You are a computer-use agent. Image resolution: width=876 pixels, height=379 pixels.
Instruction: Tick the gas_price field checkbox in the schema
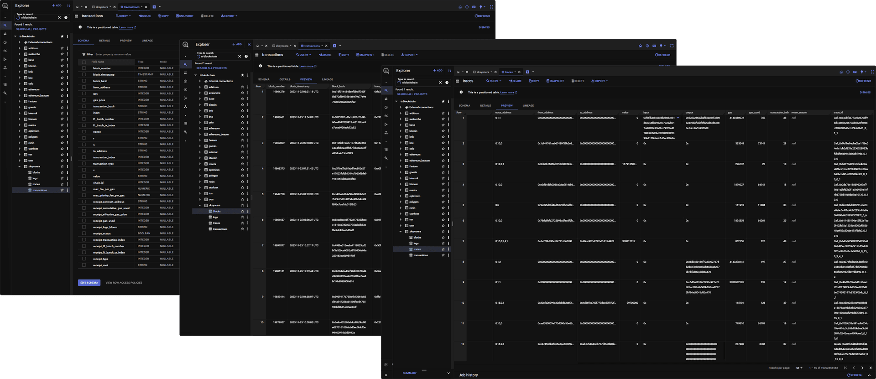pyautogui.click(x=84, y=100)
